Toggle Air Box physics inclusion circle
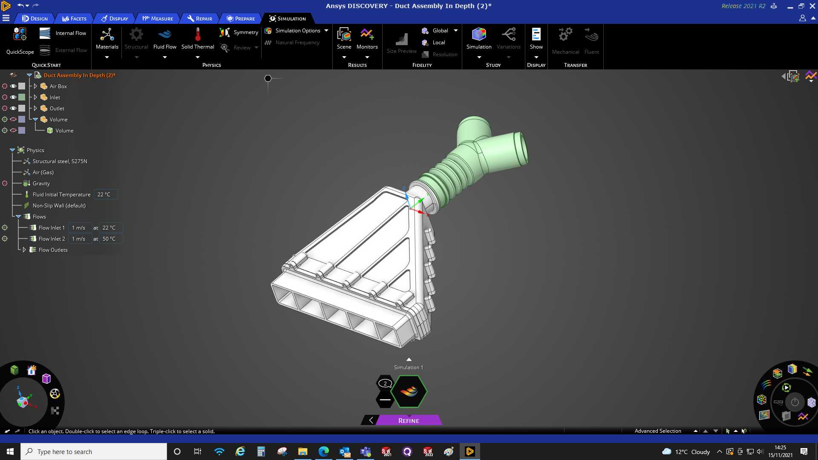The image size is (818, 460). tap(5, 86)
